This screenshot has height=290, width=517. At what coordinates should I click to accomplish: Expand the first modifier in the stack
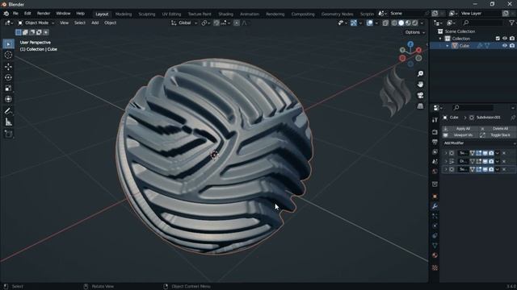coord(446,153)
